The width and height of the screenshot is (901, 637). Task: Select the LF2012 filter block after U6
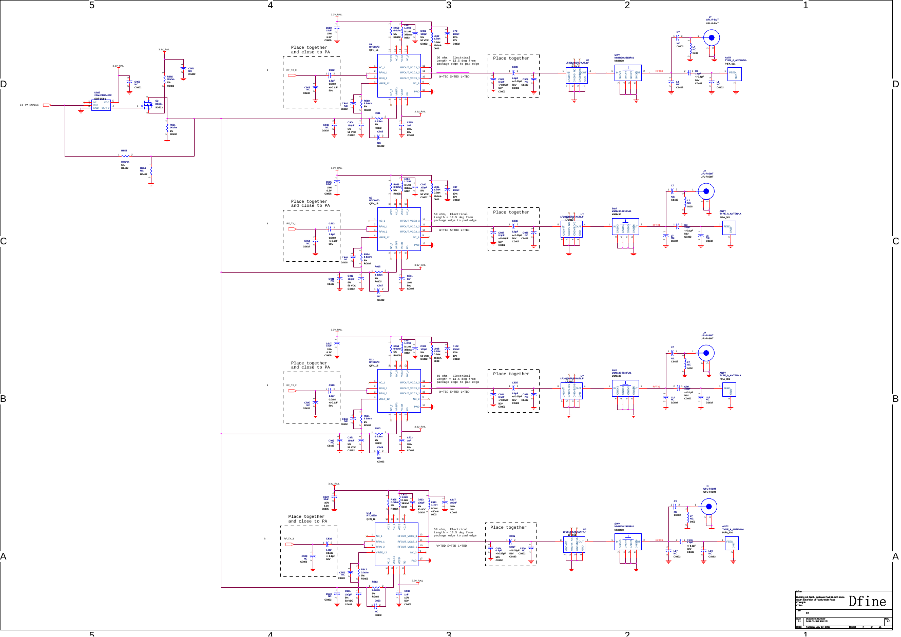click(x=577, y=75)
